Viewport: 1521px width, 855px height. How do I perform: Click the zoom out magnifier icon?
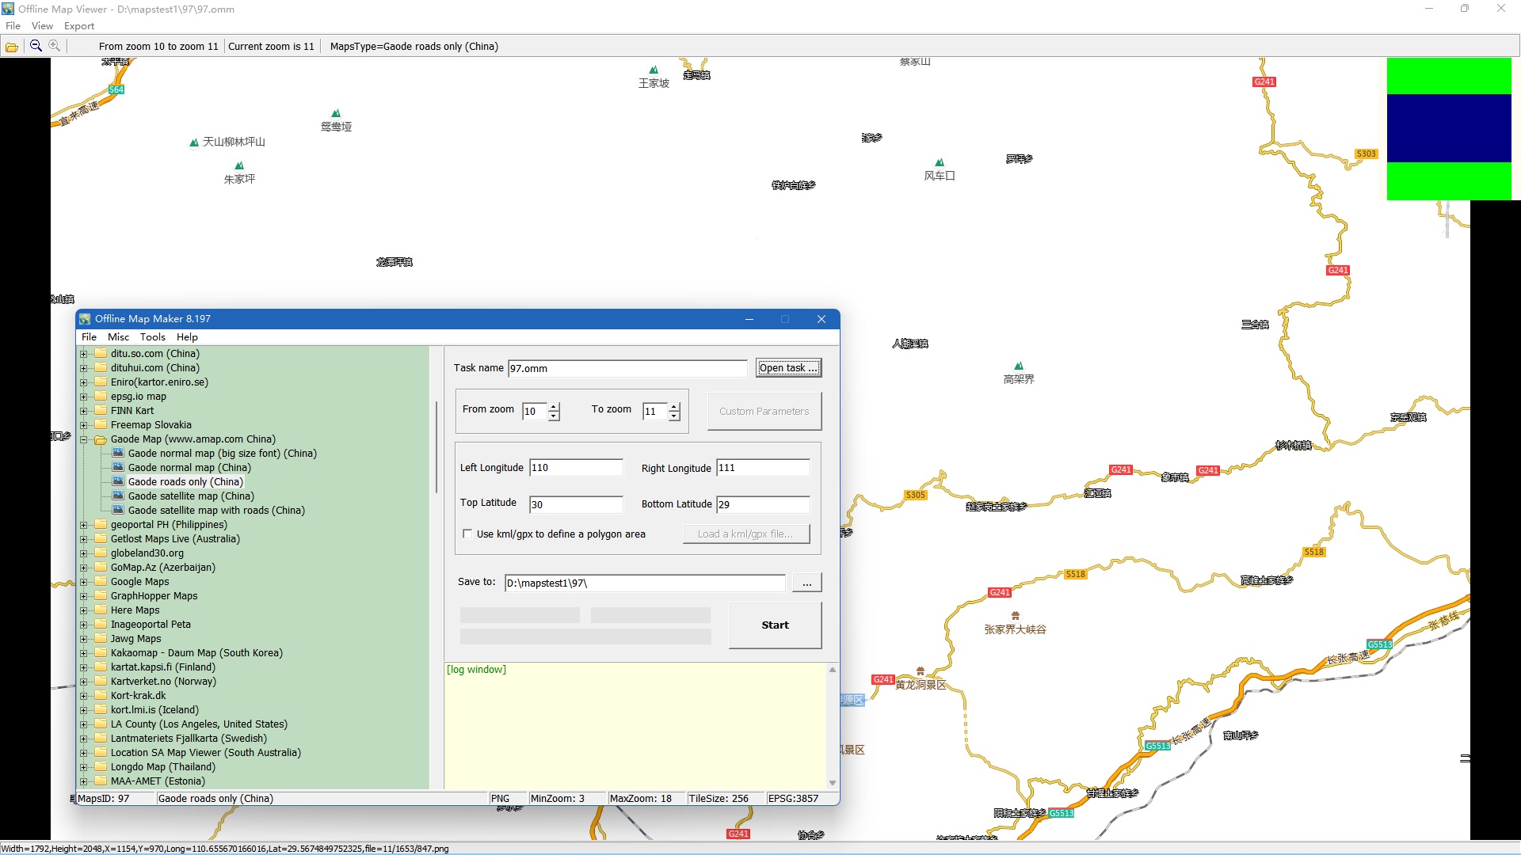(x=36, y=46)
